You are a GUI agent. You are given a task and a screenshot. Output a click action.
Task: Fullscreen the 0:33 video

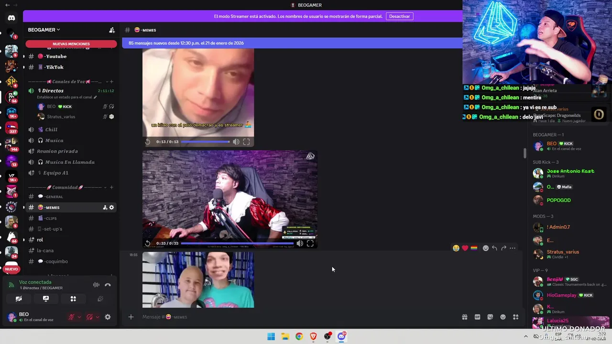pos(310,243)
